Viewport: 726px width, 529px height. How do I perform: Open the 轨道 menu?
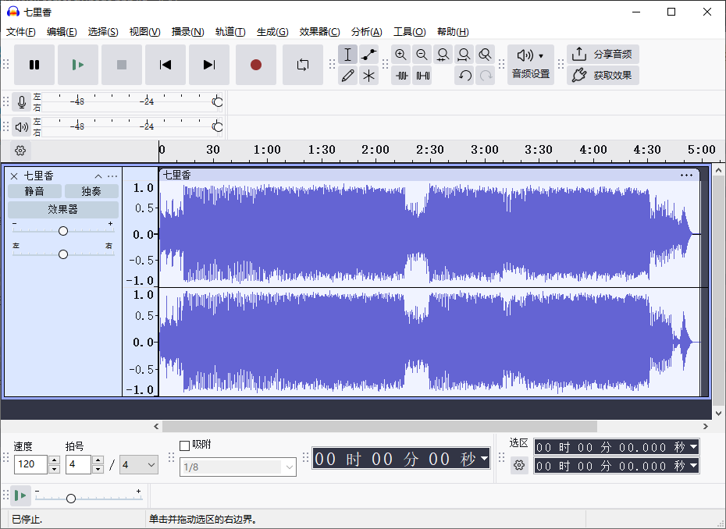coord(230,32)
